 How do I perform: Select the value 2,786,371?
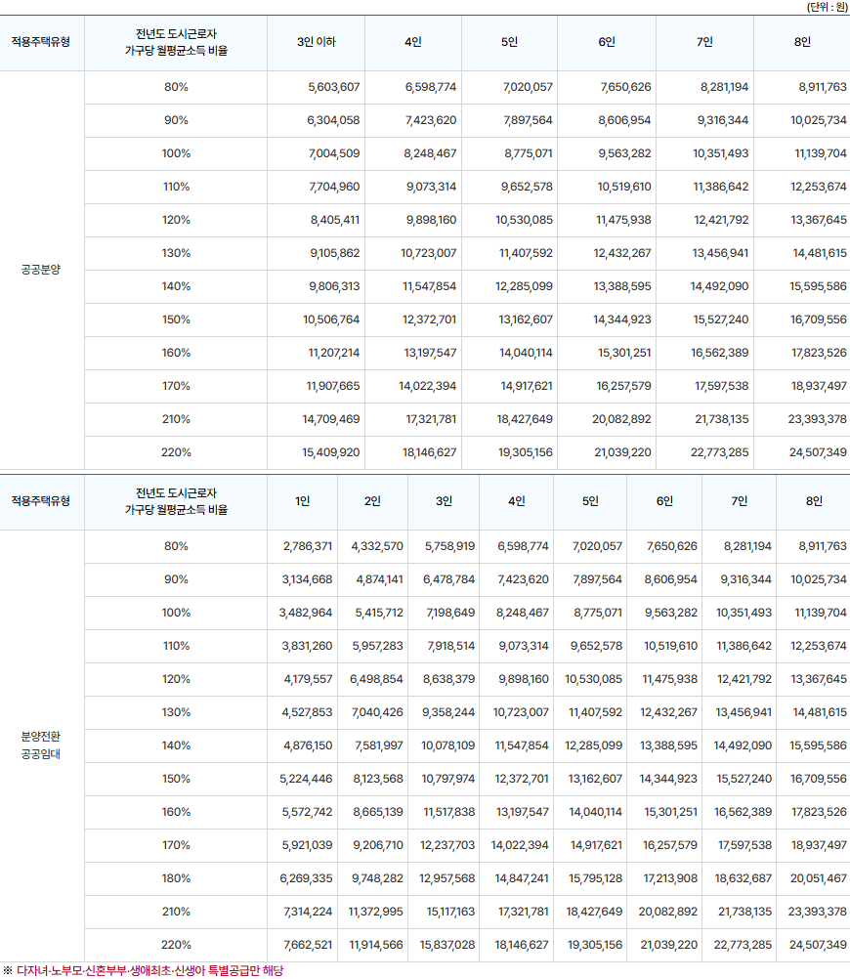(307, 547)
